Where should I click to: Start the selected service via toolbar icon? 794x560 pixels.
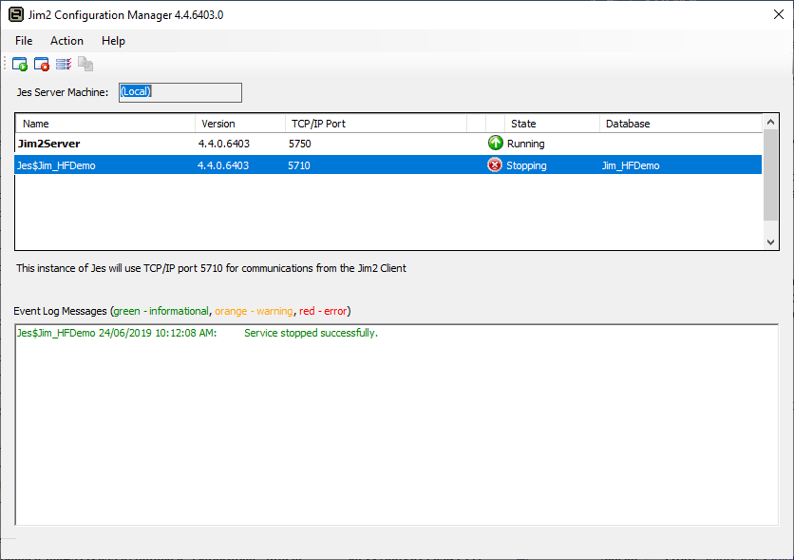(x=19, y=63)
